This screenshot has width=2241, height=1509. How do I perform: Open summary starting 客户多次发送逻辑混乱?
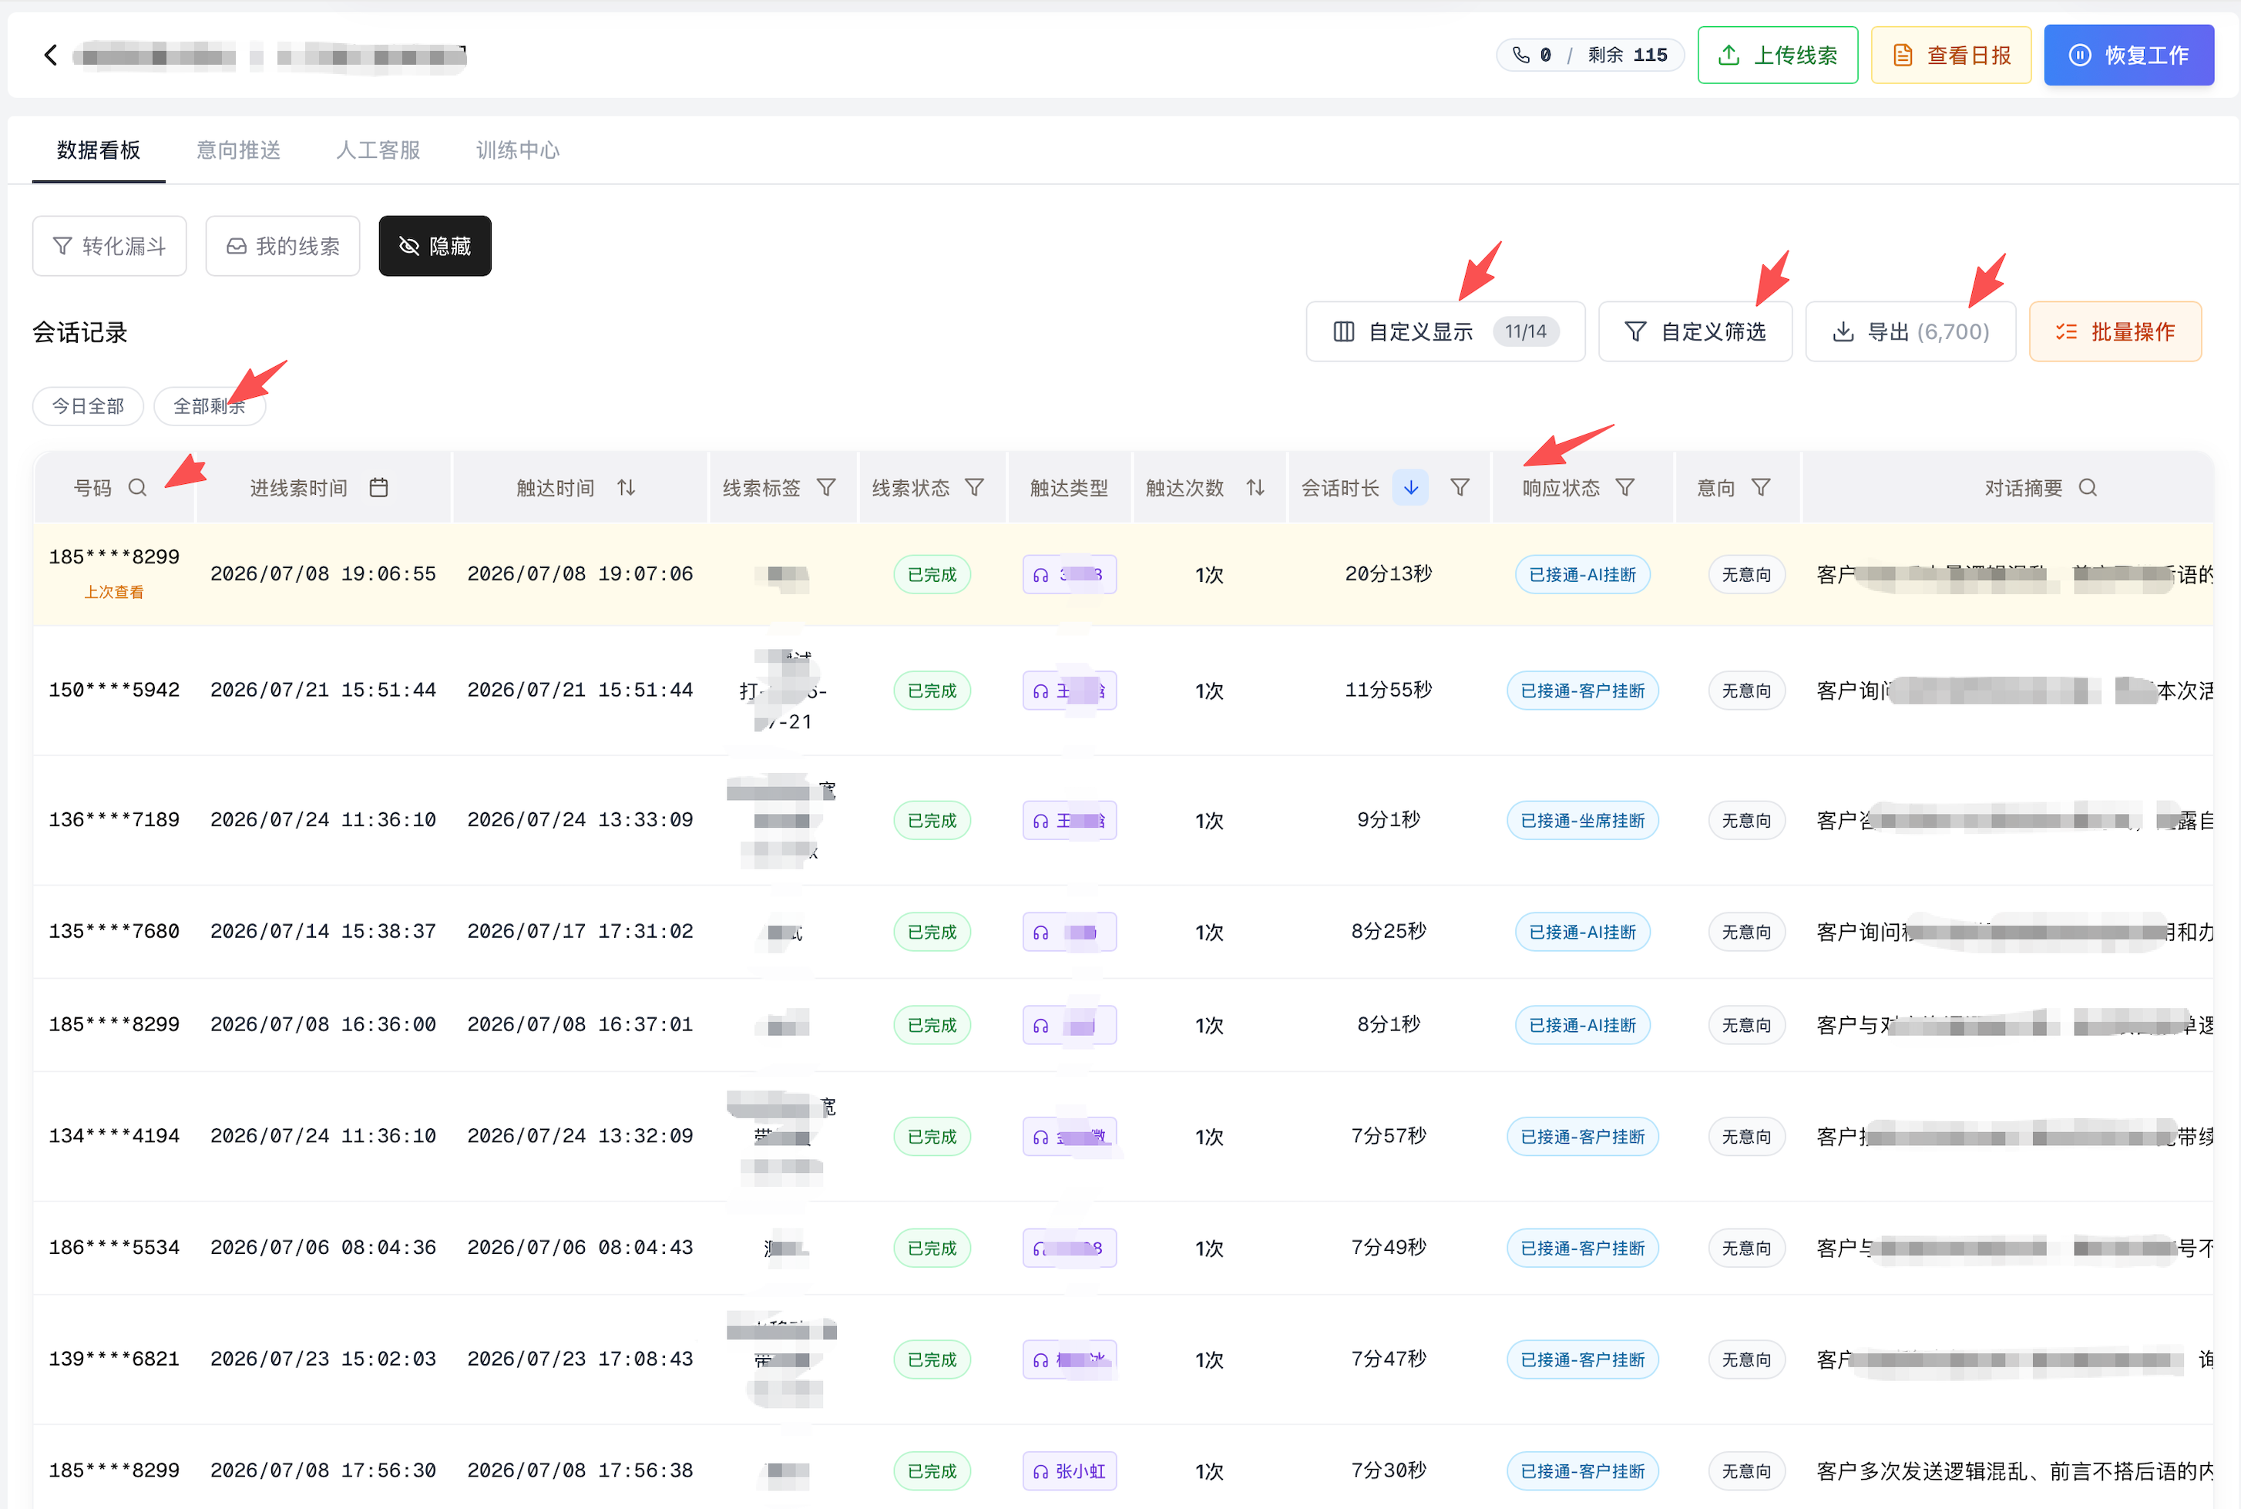2014,1471
